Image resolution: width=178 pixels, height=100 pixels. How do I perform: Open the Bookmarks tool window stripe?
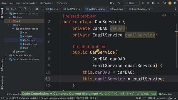point(2,83)
